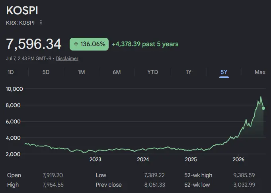271x193 pixels.
Task: Click the 2024 marker on the time axis
Action: pyautogui.click(x=143, y=159)
